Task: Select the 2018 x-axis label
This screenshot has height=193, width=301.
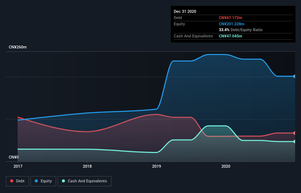Action: (87, 166)
